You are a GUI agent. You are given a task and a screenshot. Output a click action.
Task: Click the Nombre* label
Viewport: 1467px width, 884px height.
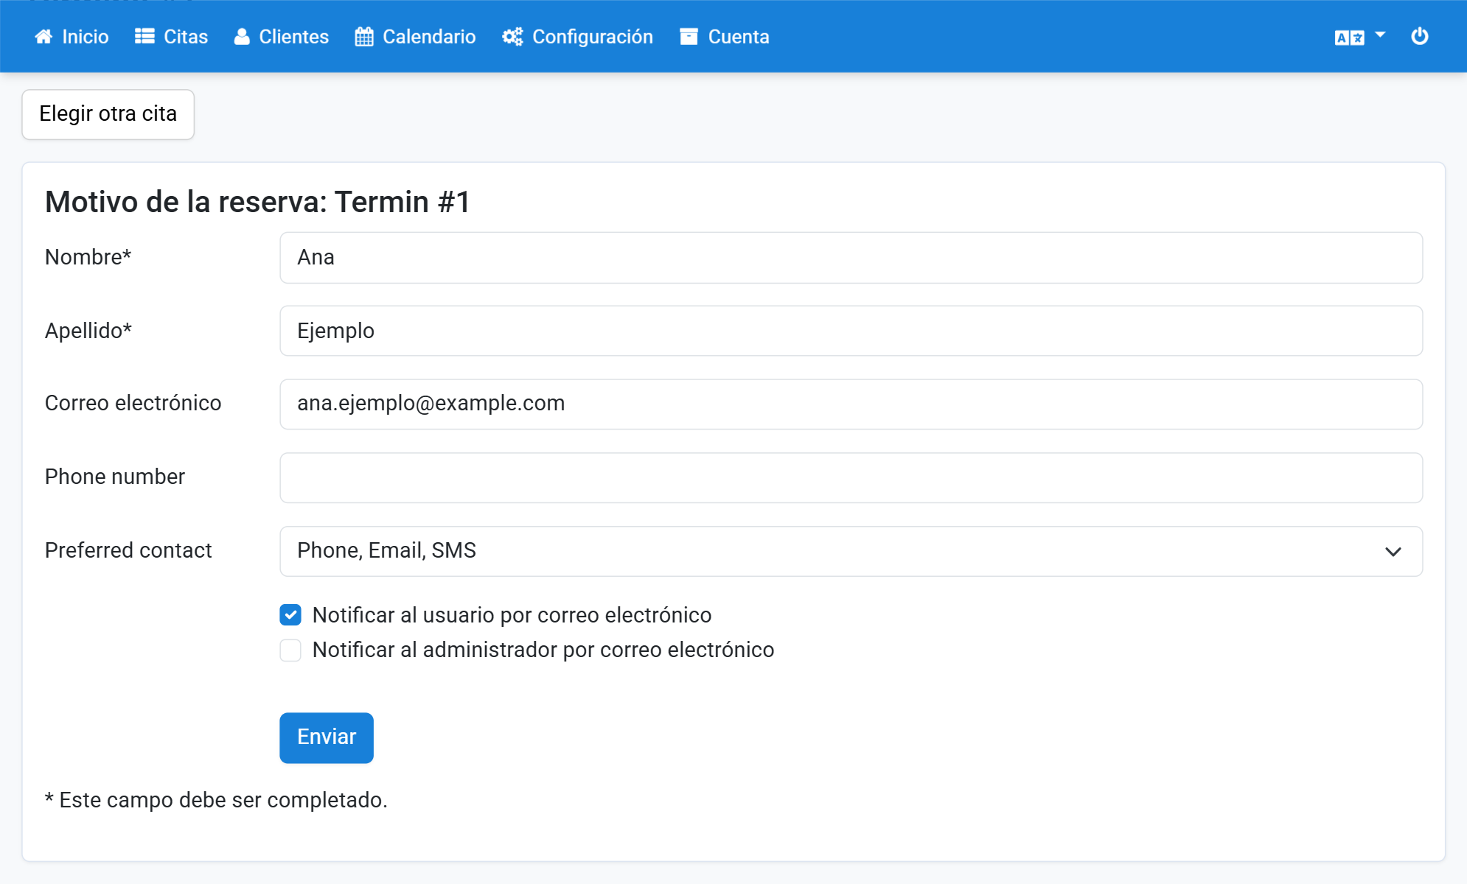(x=88, y=257)
